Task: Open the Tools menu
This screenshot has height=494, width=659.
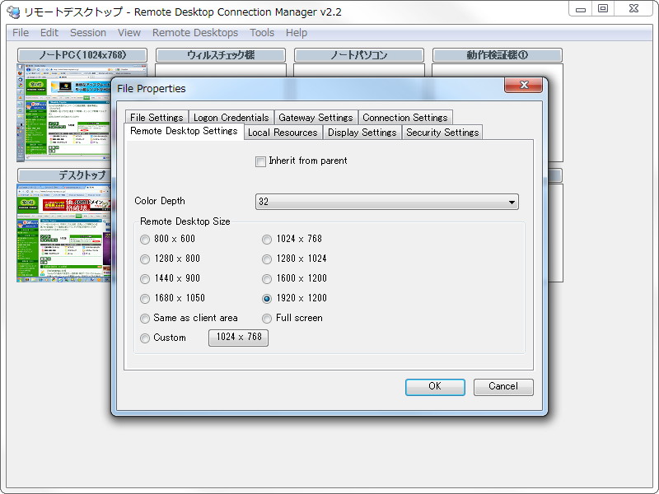Action: click(262, 33)
